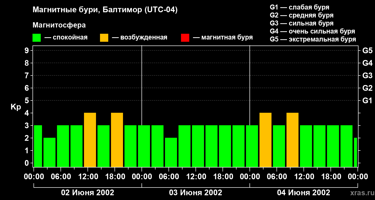Click the red 'магнитная буря' legend swatch
The height and width of the screenshot is (200, 375).
185,38
